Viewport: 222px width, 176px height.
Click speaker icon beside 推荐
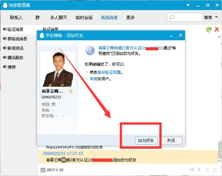click(x=5, y=67)
